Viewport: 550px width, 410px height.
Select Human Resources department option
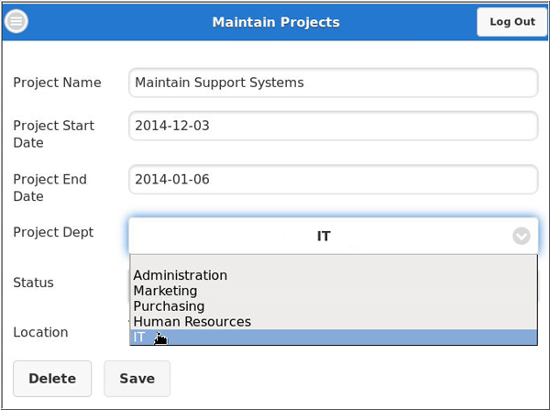tap(192, 322)
